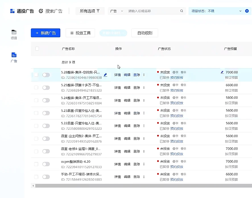
Task: Click 预约投放 link for 5.24整装 ad
Action: pyautogui.click(x=177, y=103)
